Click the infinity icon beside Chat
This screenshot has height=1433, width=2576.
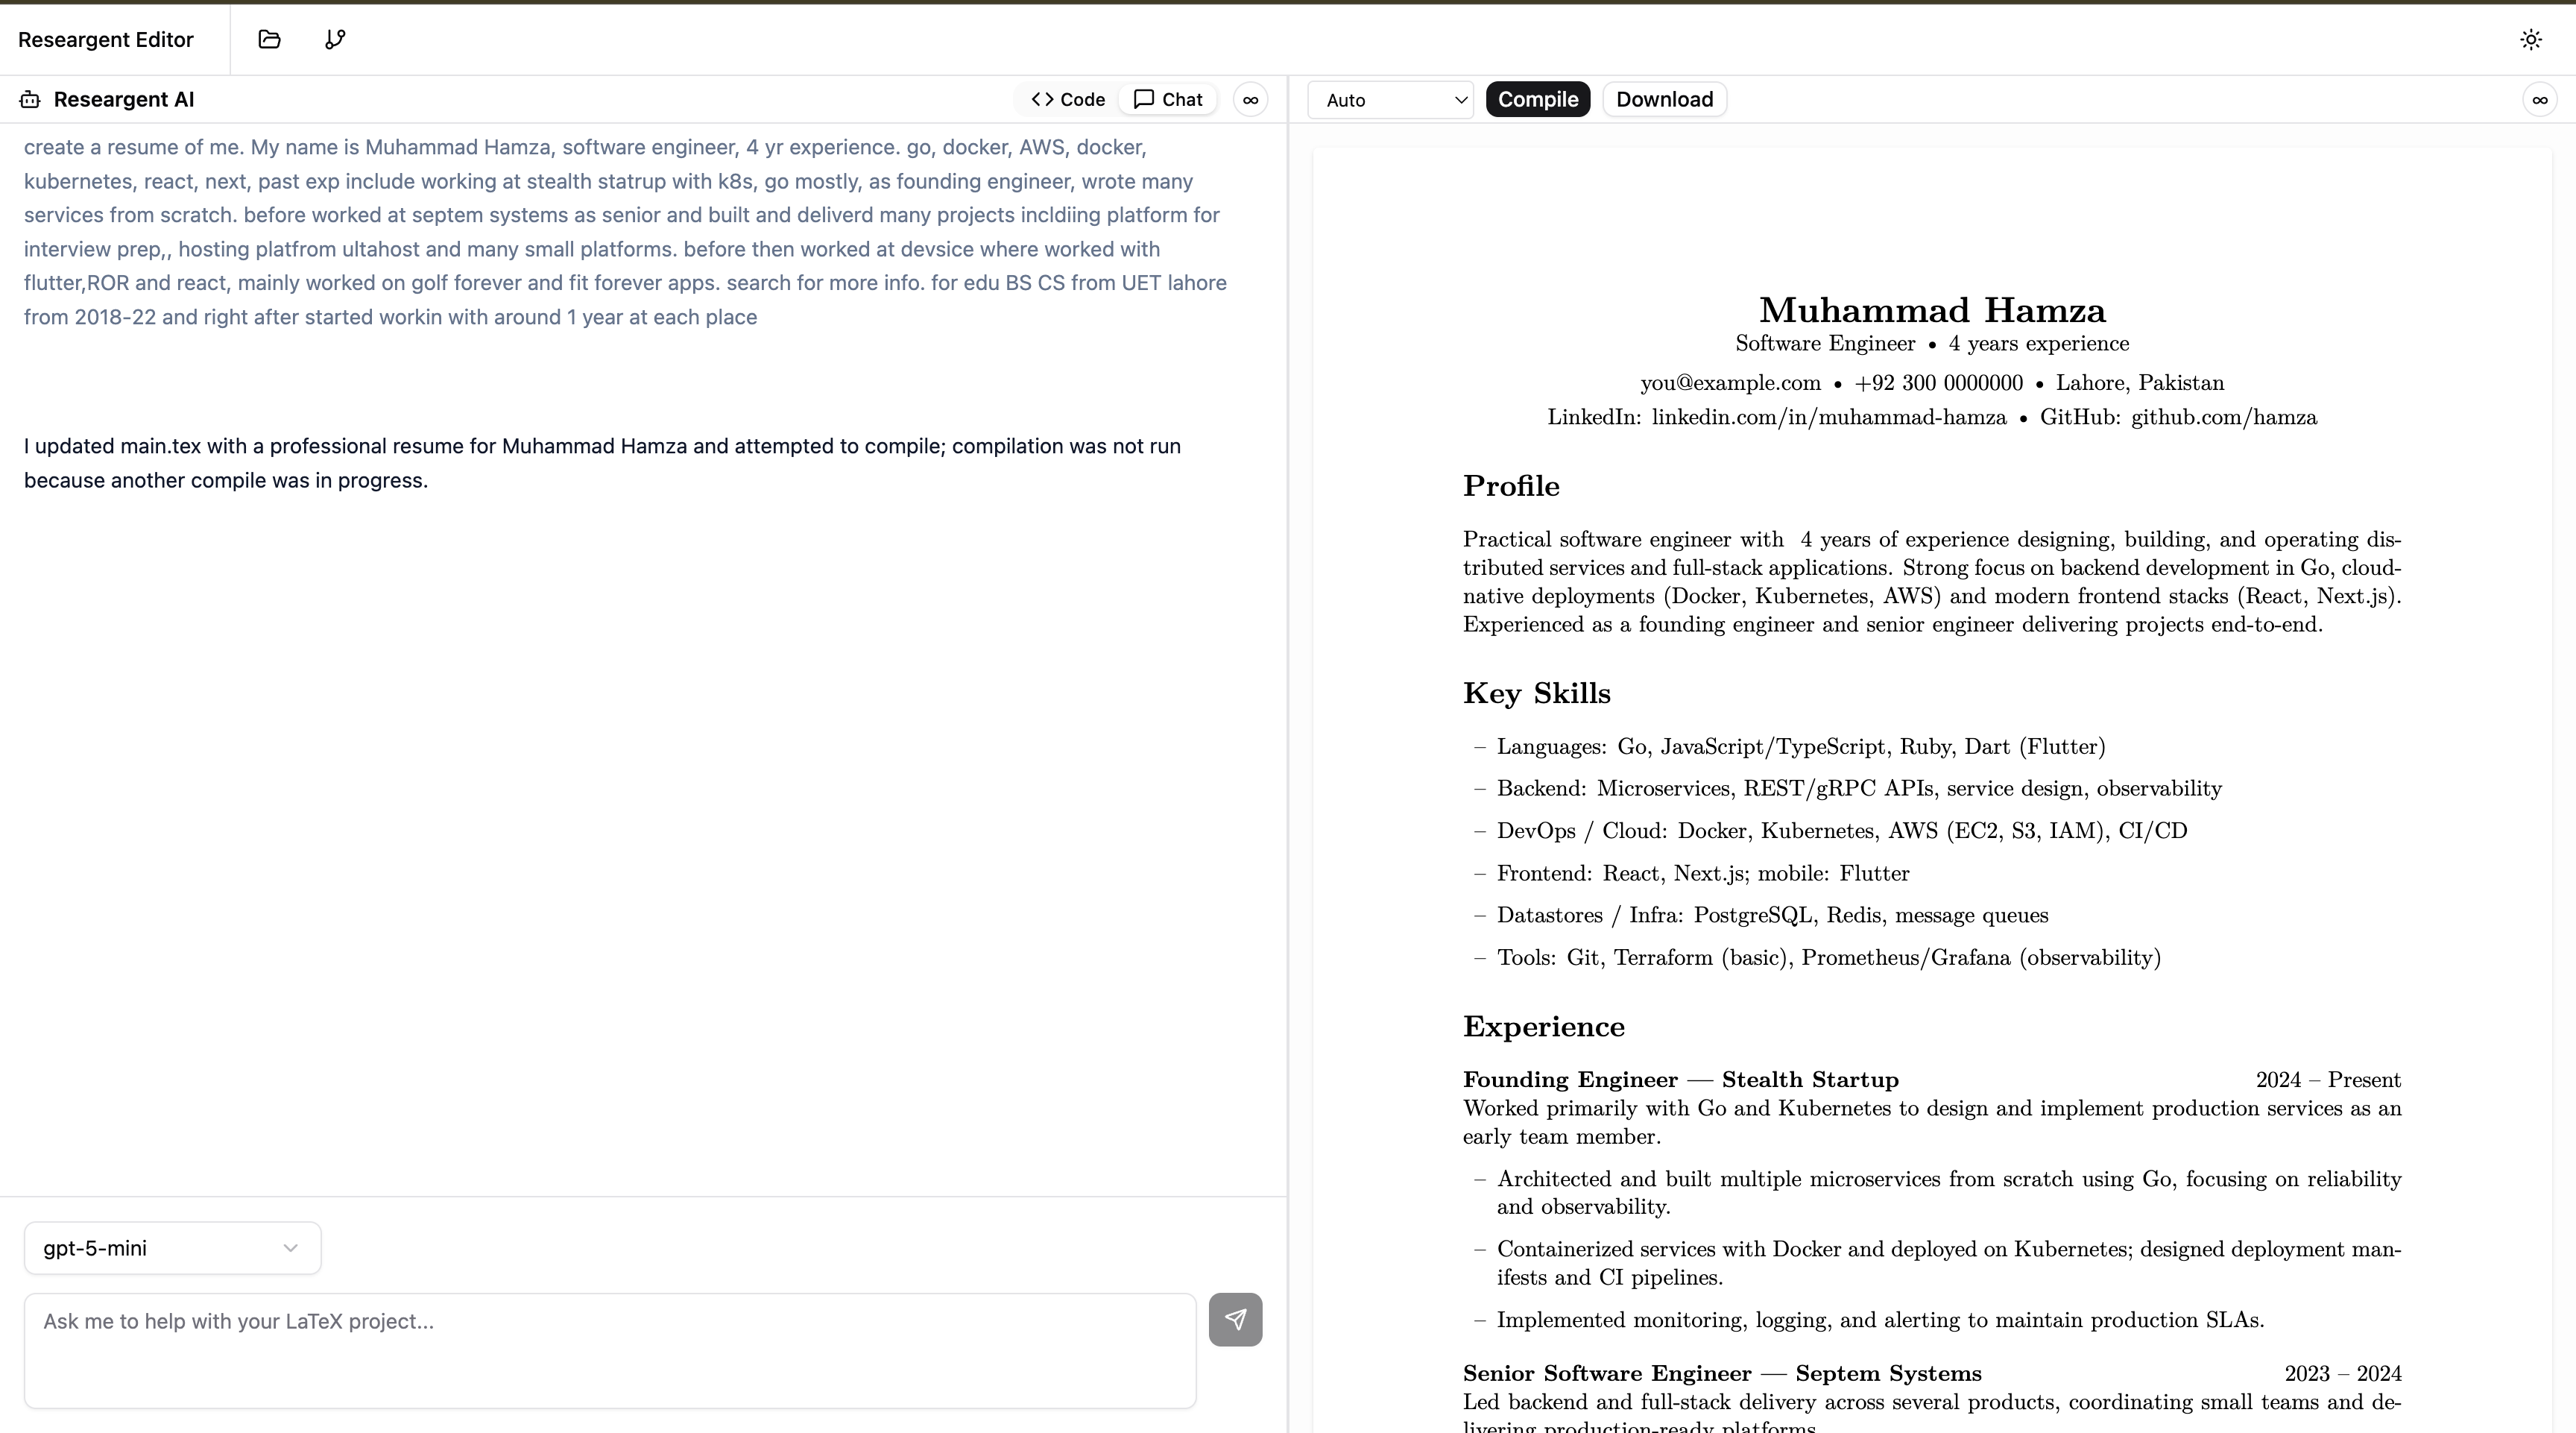coord(1250,100)
